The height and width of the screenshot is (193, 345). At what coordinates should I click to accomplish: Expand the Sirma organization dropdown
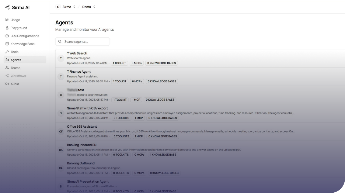[66, 7]
